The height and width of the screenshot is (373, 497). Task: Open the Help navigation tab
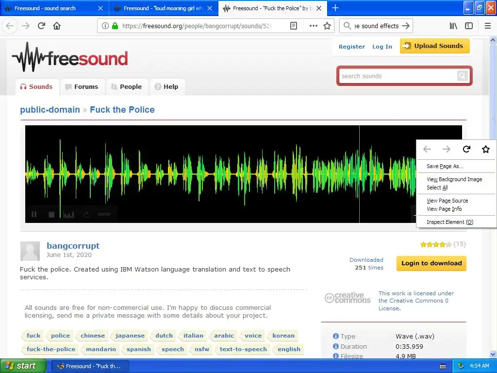tap(167, 86)
